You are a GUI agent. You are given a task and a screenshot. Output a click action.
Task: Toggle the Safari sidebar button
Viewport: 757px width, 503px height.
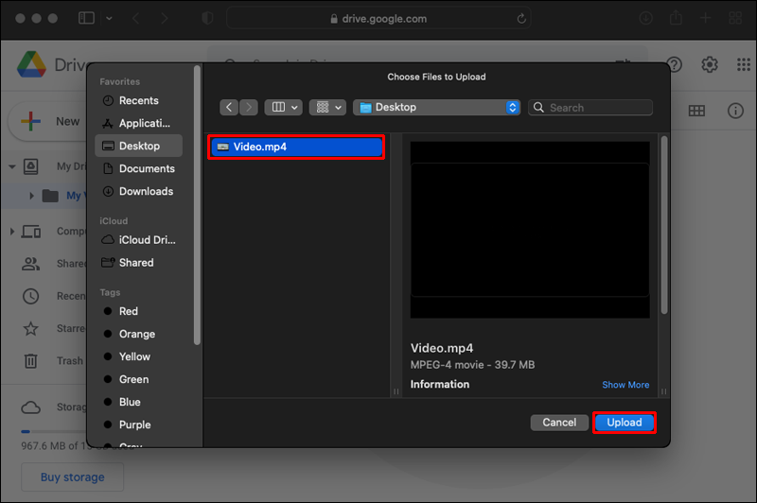[86, 18]
